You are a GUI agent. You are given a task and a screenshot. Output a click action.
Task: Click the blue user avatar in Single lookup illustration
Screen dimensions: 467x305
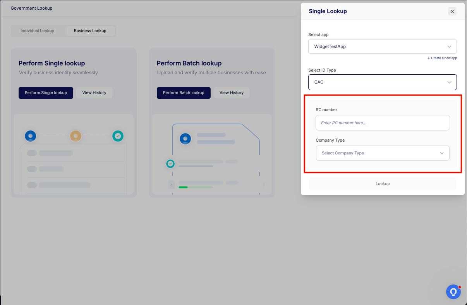(x=30, y=136)
